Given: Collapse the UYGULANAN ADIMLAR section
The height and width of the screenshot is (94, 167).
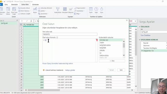Looking at the screenshot, I should tap(140, 40).
